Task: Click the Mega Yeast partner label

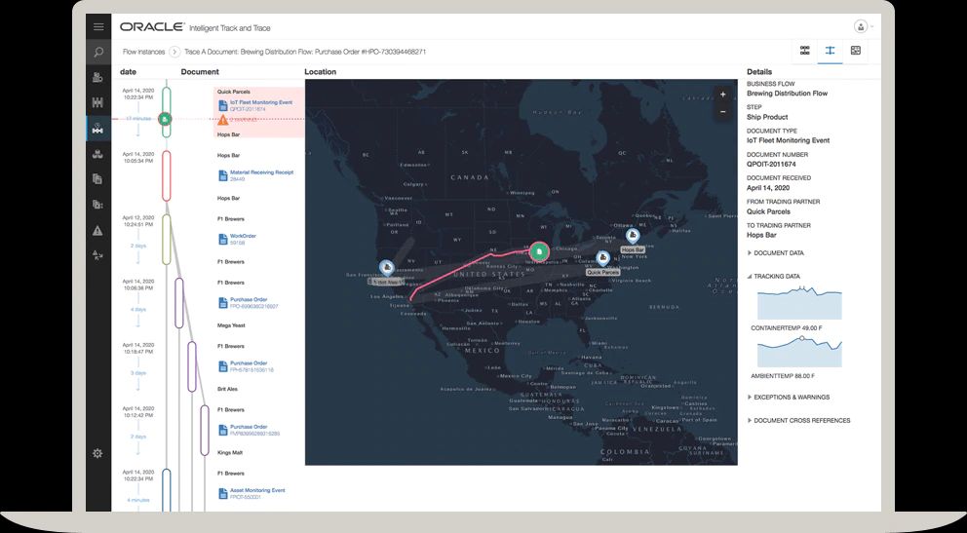Action: tap(231, 325)
